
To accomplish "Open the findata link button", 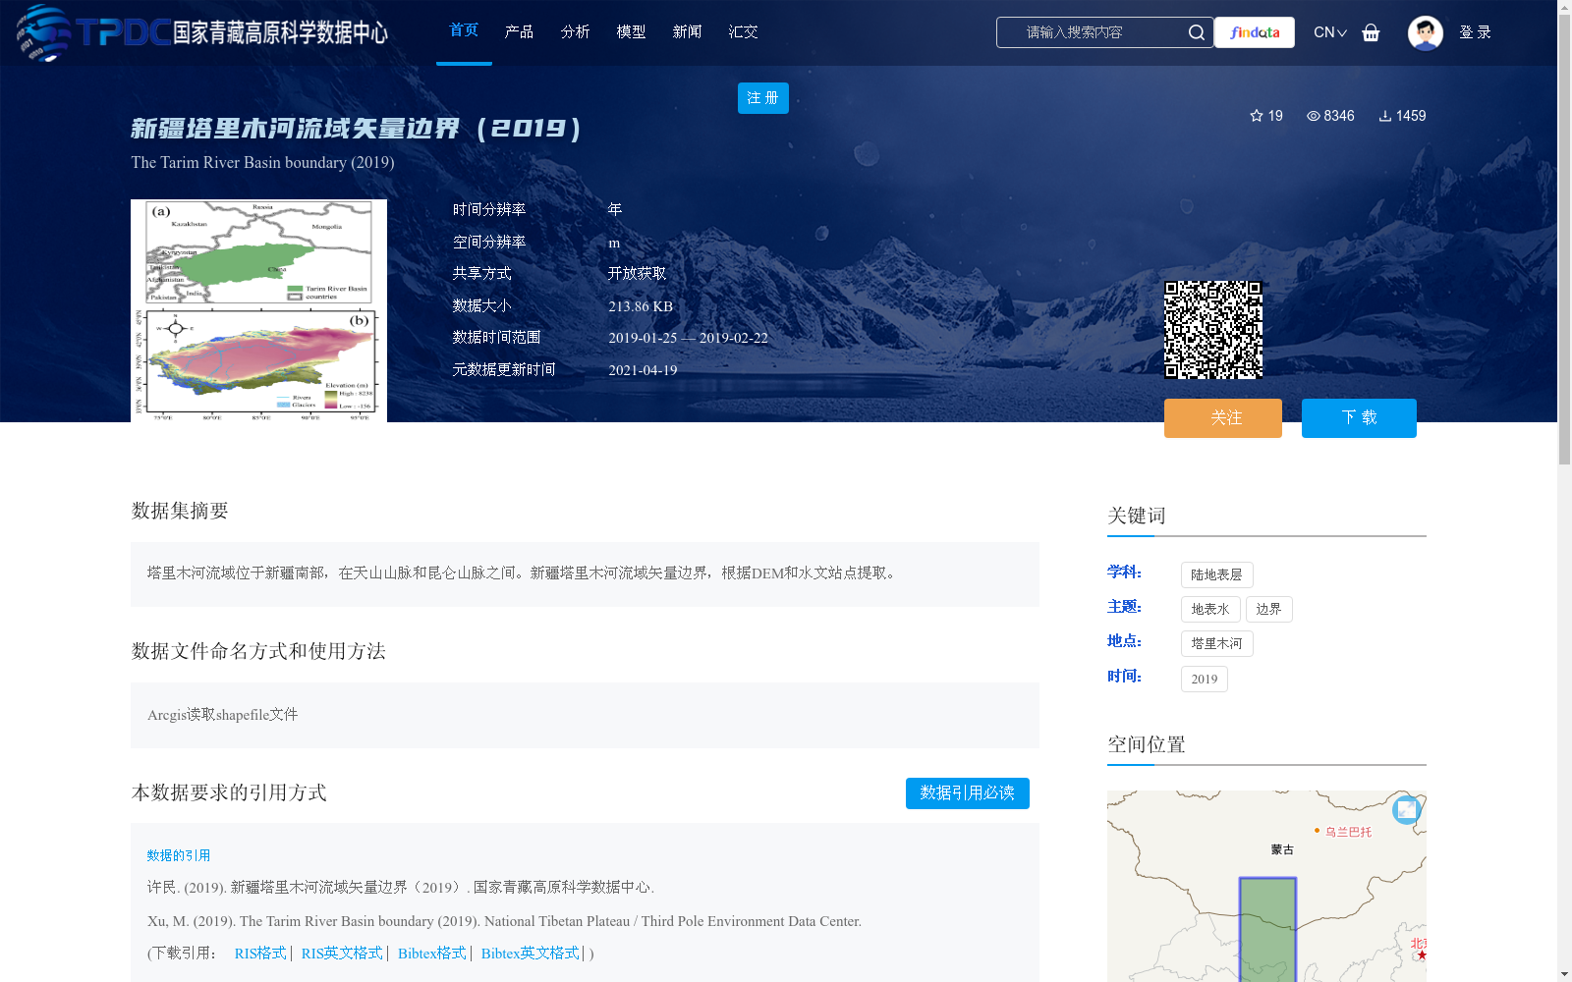I will [x=1255, y=32].
